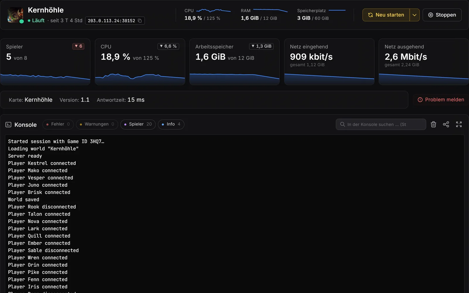The width and height of the screenshot is (469, 293).
Task: Expand the console to fullscreen
Action: point(459,125)
